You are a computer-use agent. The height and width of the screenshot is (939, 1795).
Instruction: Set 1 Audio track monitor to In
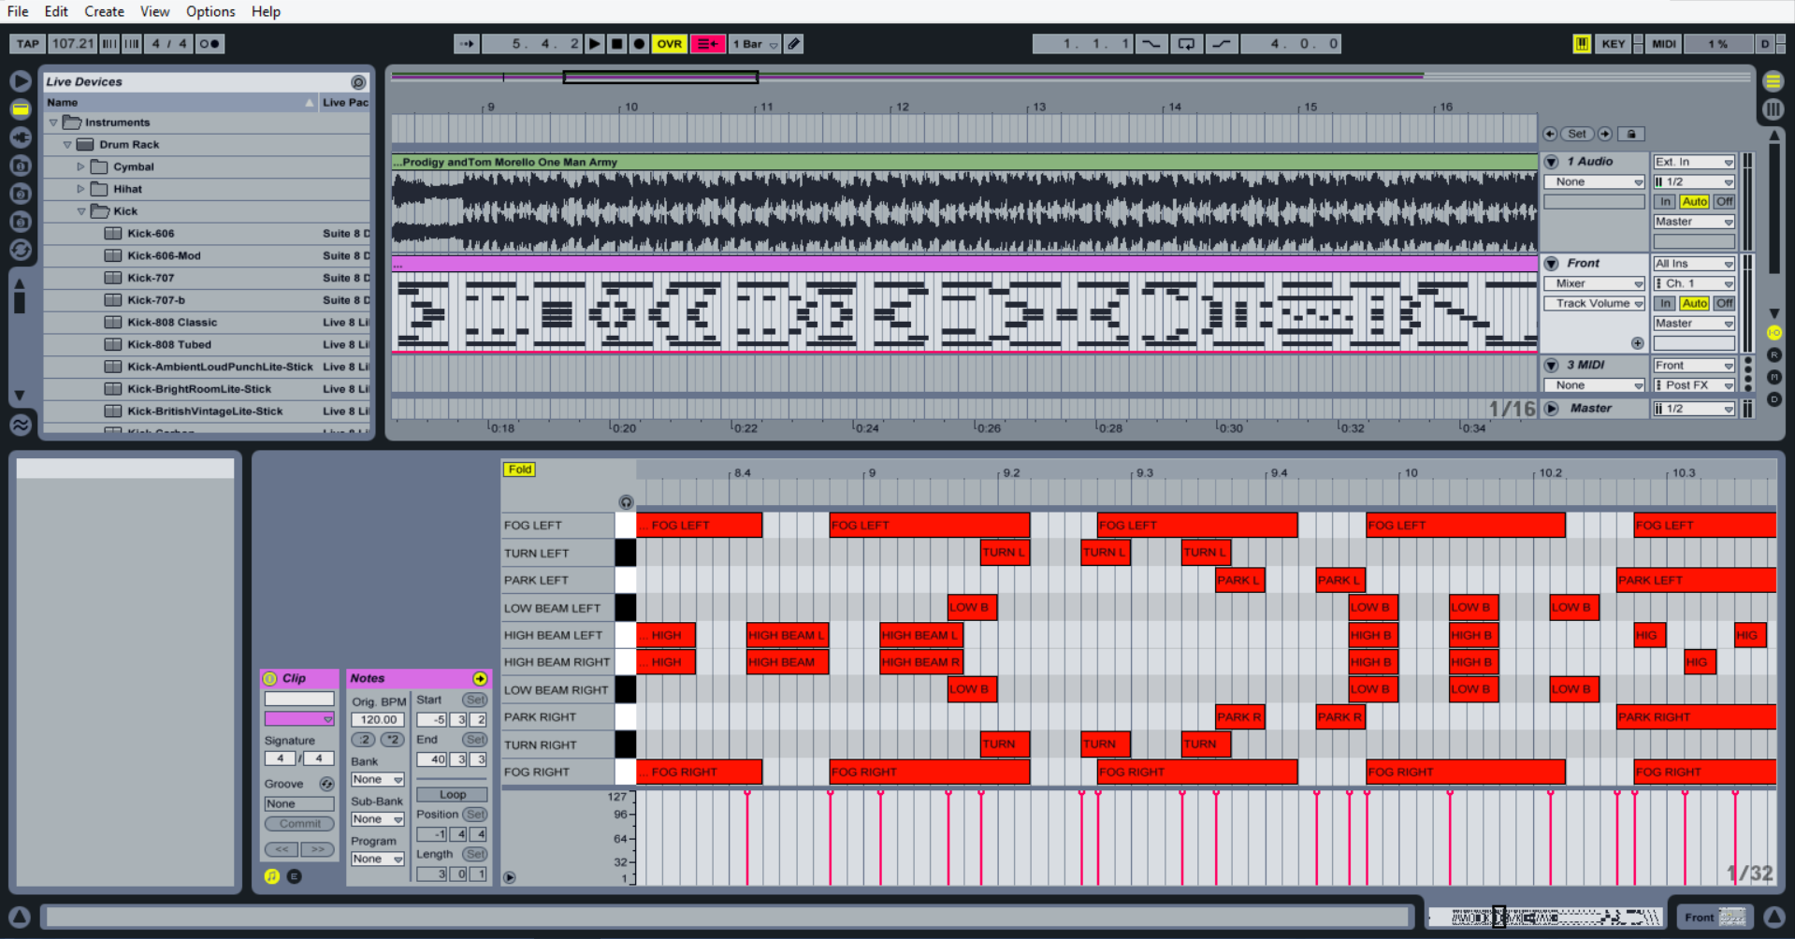[x=1665, y=201]
